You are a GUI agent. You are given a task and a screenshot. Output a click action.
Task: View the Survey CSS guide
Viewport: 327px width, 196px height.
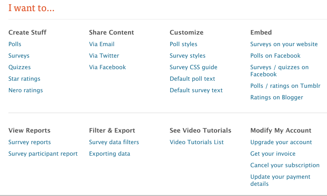click(x=193, y=67)
